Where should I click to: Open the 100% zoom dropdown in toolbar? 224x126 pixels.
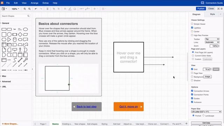(15, 9)
